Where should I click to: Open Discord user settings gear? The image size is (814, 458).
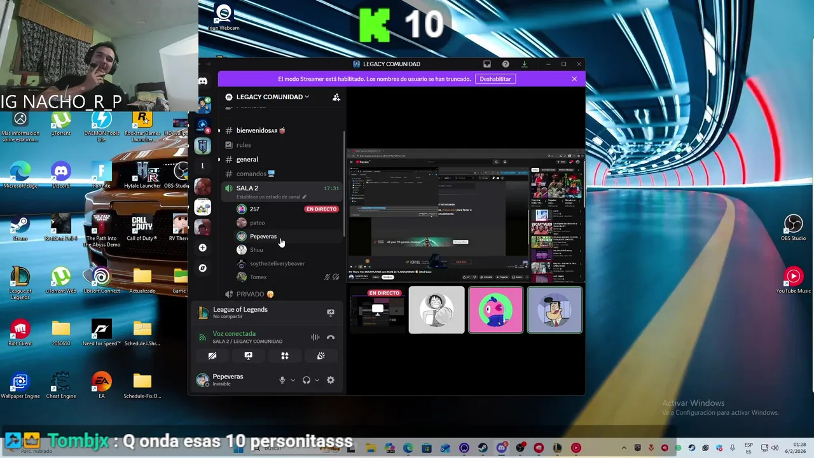[x=331, y=380]
